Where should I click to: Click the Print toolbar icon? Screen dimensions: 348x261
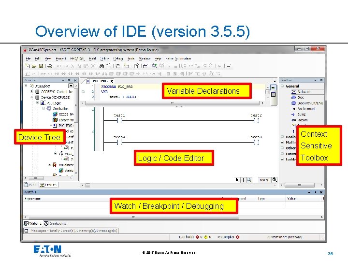tap(50, 66)
